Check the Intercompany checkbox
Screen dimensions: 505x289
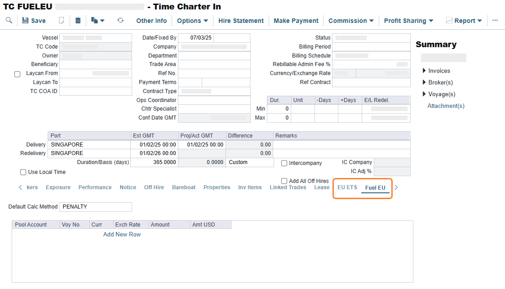click(x=284, y=163)
